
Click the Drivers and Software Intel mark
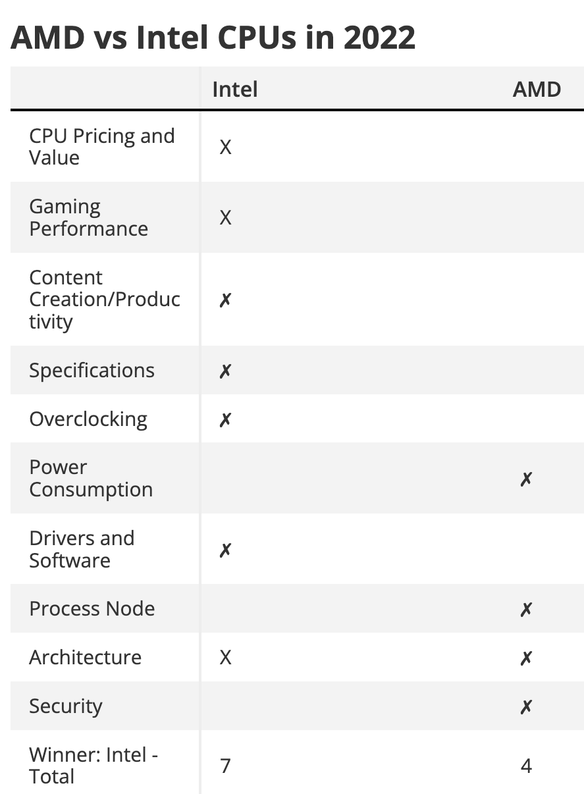pyautogui.click(x=225, y=549)
